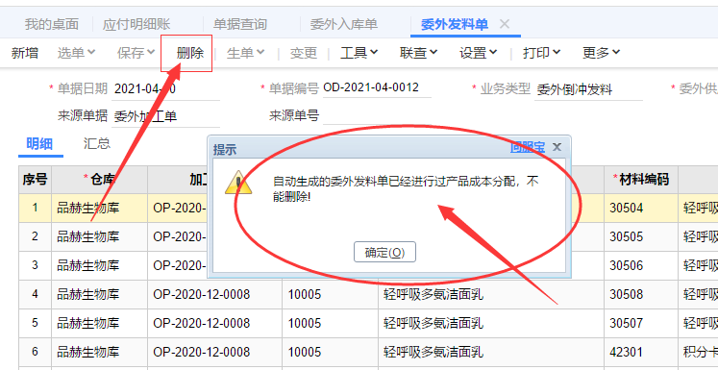Viewport: 718px width, 370px height.
Task: Open the 联查 dropdown menu
Action: (418, 53)
